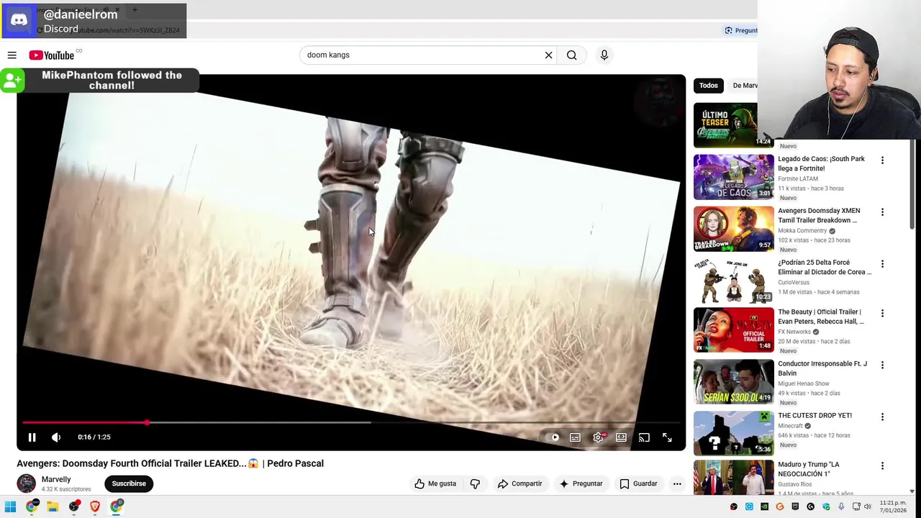Open 'Legado de Caos' Fortnite thumbnail

click(x=734, y=177)
